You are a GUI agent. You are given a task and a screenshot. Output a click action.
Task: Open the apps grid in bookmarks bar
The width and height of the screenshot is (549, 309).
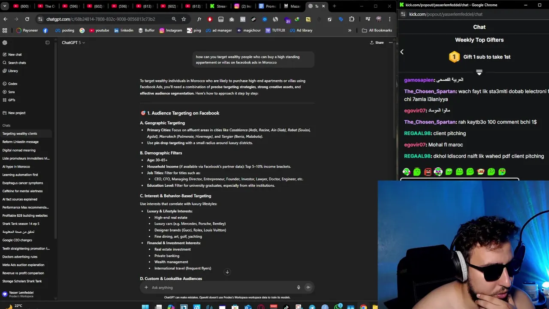(x=5, y=30)
